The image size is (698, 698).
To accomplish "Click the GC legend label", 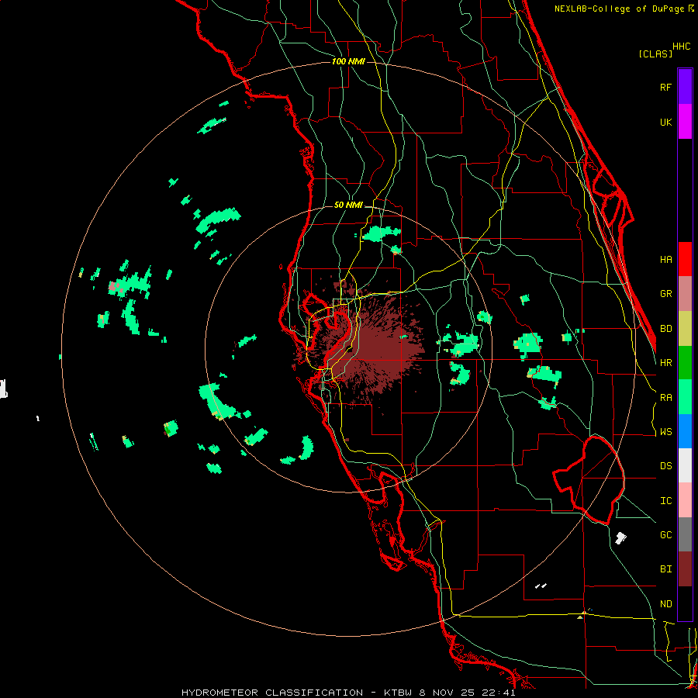I will (x=665, y=535).
